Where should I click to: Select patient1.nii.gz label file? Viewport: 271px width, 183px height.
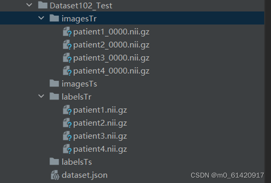(100, 110)
